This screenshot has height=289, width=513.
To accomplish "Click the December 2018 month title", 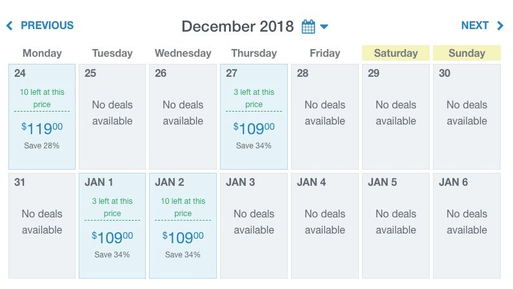I will 238,26.
